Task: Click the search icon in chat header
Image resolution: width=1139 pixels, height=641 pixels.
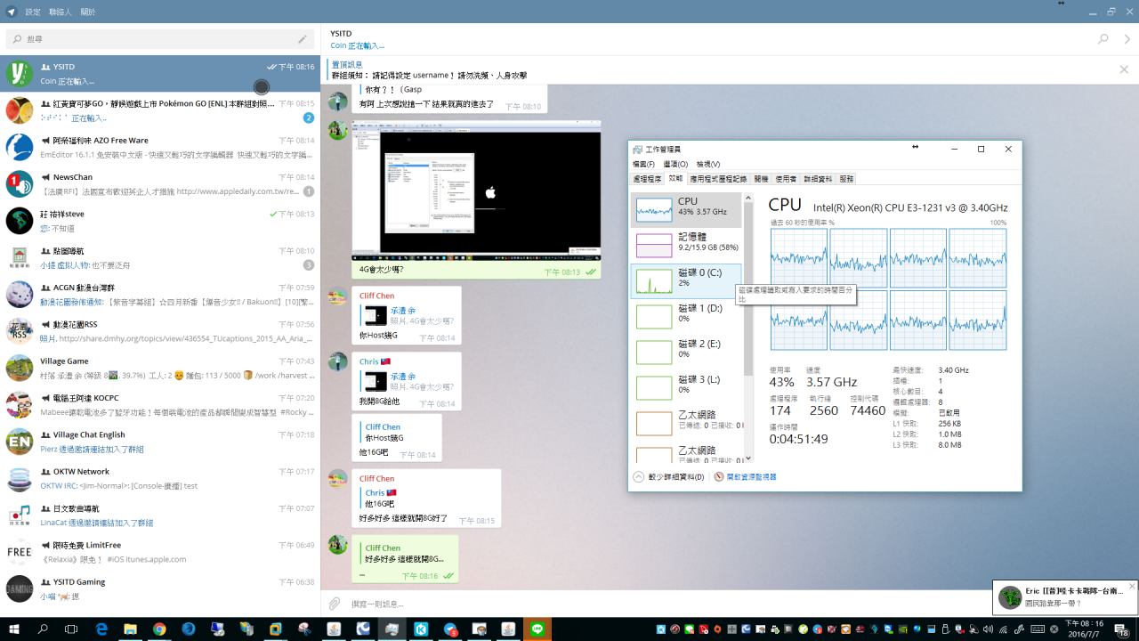Action: coord(1103,39)
